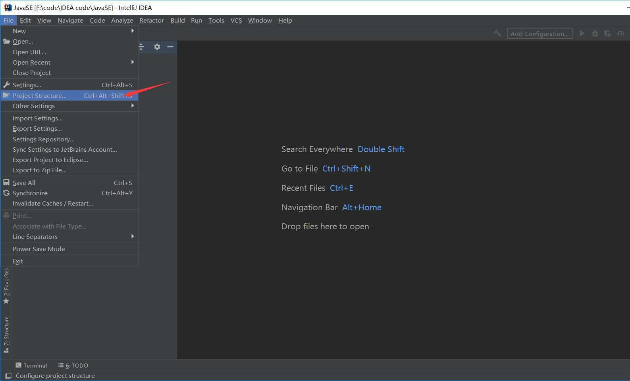Open Settings Repository... entry
The image size is (630, 381).
[69, 139]
